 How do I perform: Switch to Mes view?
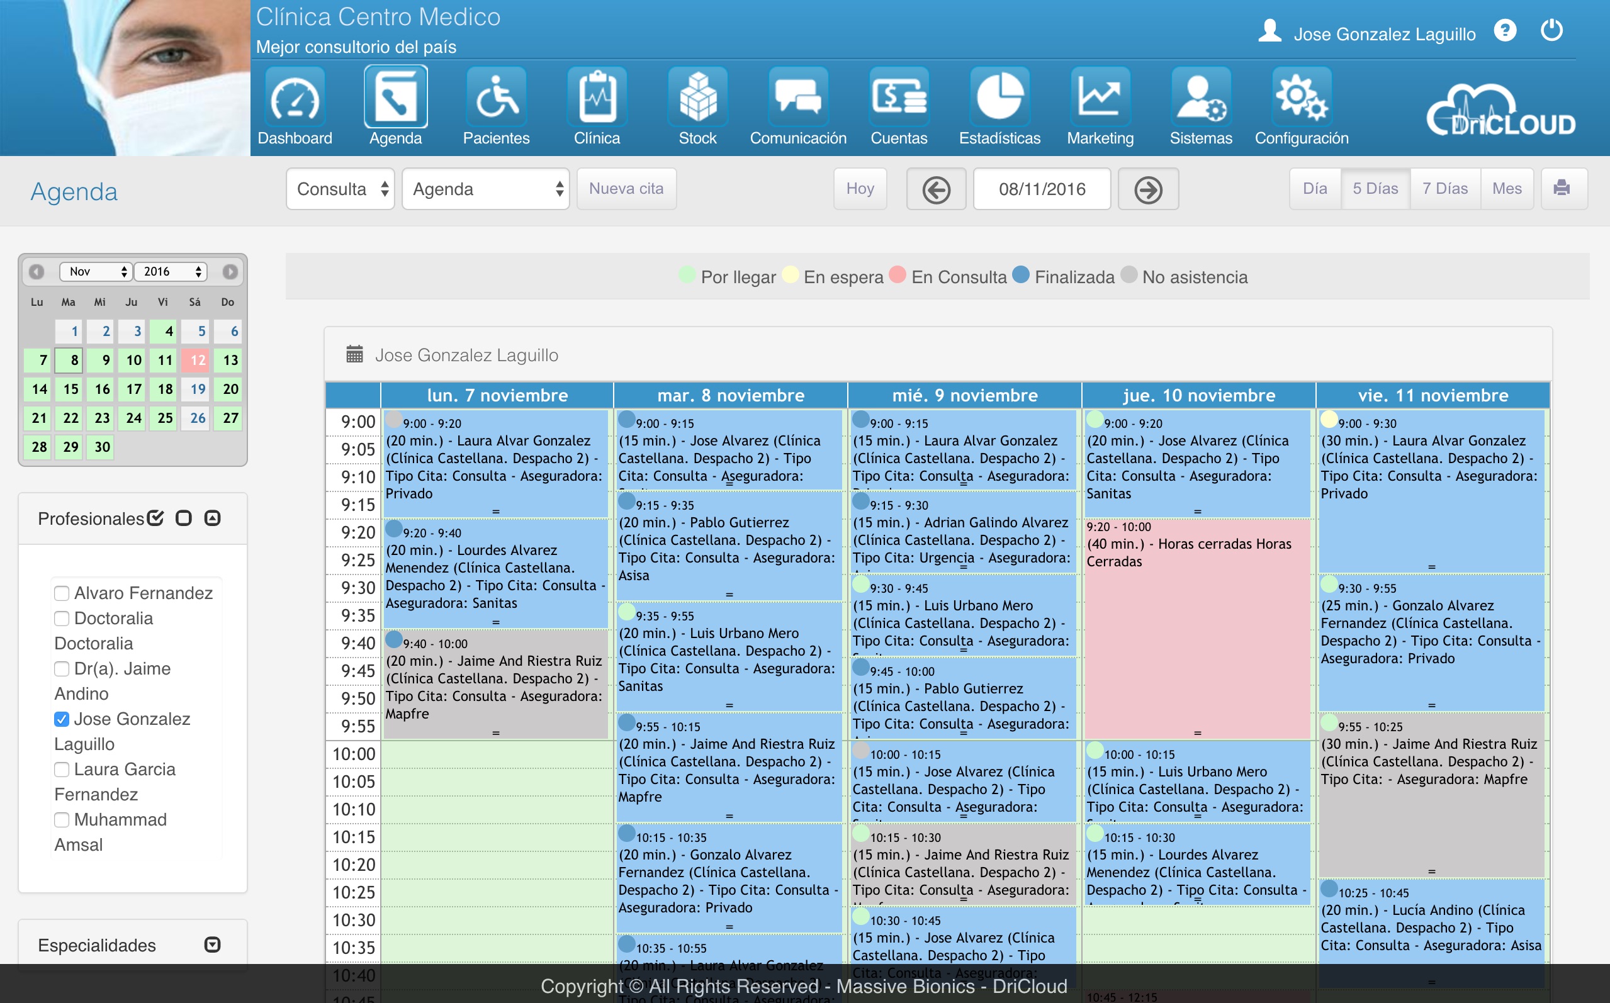point(1507,188)
